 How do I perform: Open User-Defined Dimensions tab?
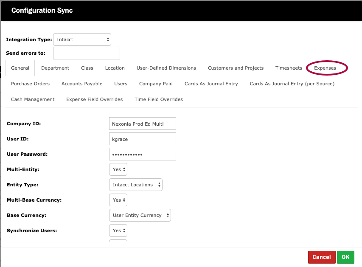tap(166, 68)
